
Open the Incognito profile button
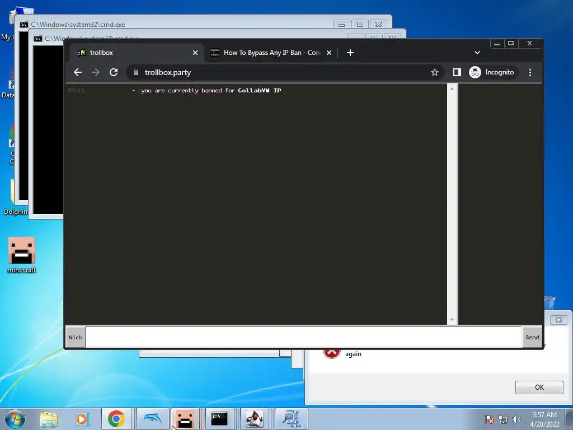pyautogui.click(x=492, y=72)
